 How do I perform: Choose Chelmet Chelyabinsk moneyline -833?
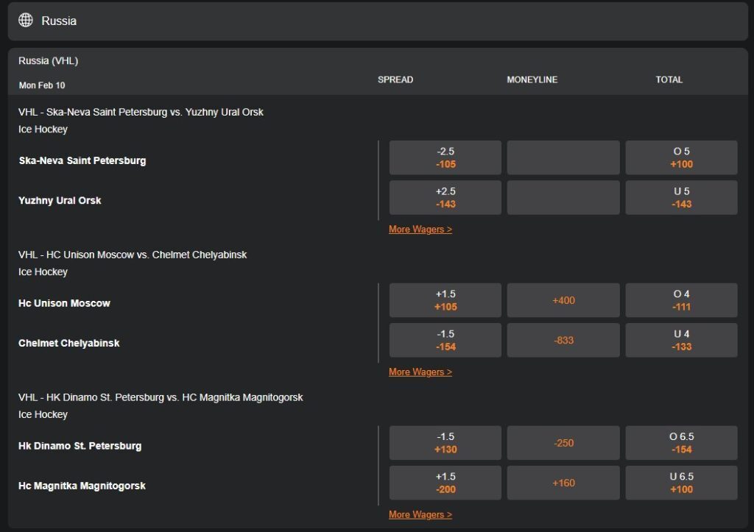click(x=563, y=340)
